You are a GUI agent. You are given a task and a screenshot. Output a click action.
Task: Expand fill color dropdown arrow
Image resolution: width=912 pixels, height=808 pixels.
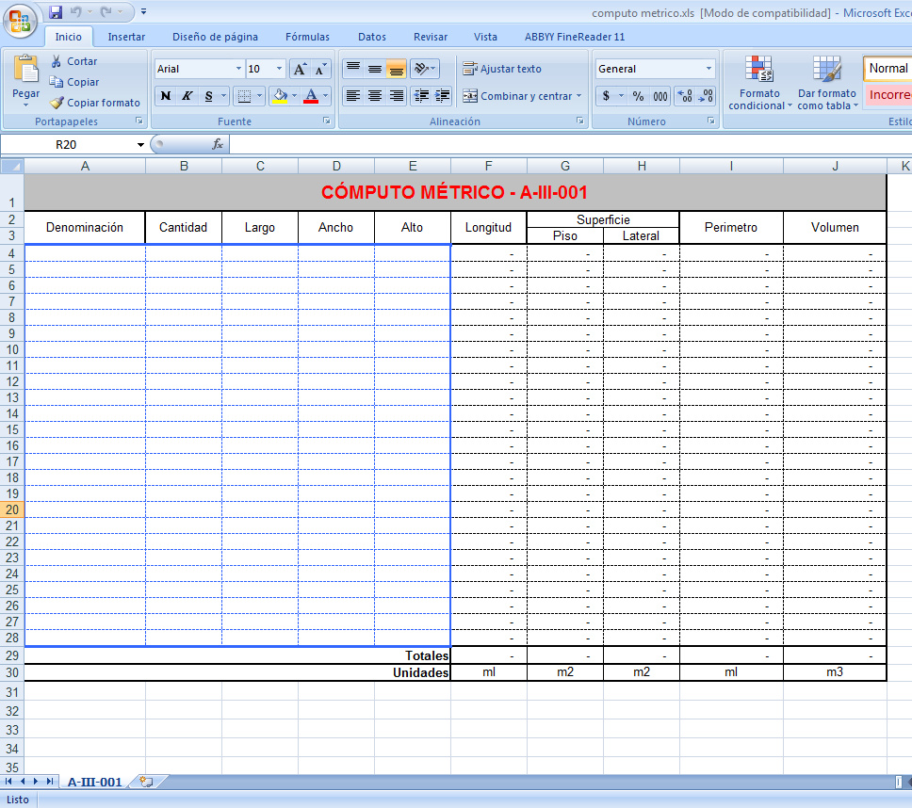294,96
